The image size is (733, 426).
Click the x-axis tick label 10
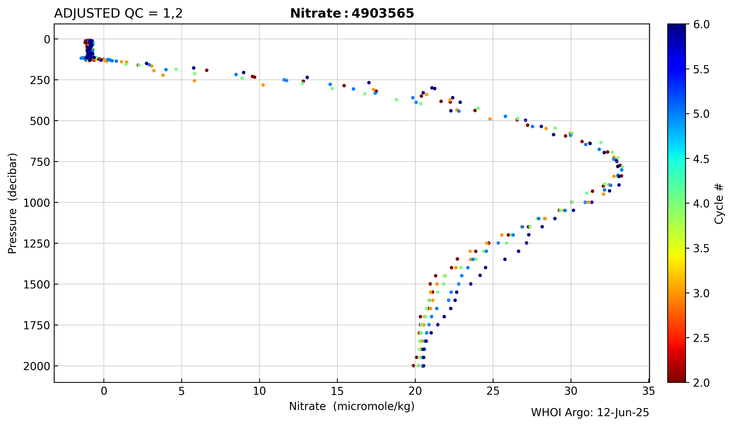[259, 391]
